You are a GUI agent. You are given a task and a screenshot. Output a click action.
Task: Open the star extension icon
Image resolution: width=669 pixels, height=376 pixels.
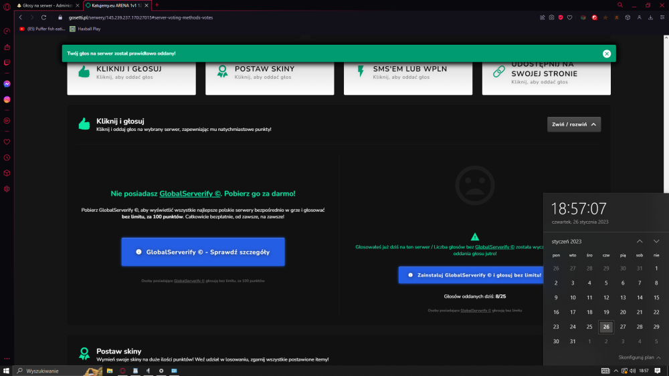[x=605, y=17]
